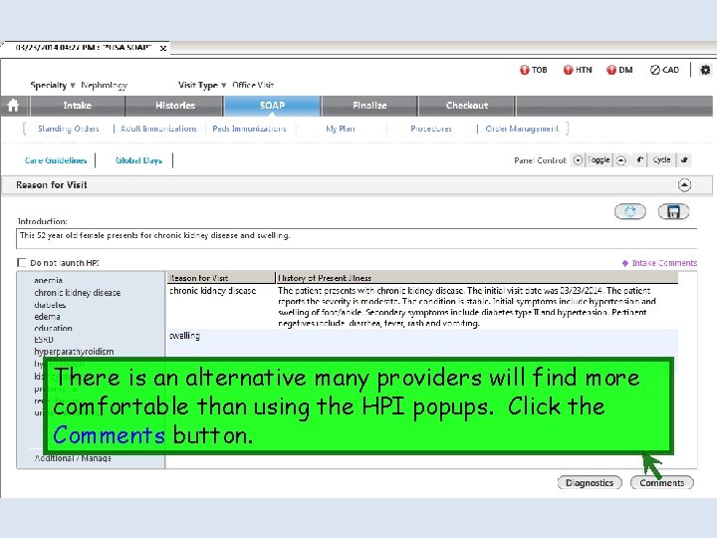This screenshot has height=538, width=717.
Task: Click into the Introduction text field
Action: (x=357, y=238)
